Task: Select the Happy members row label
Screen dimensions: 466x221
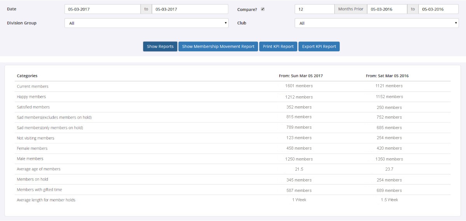Action: point(31,97)
